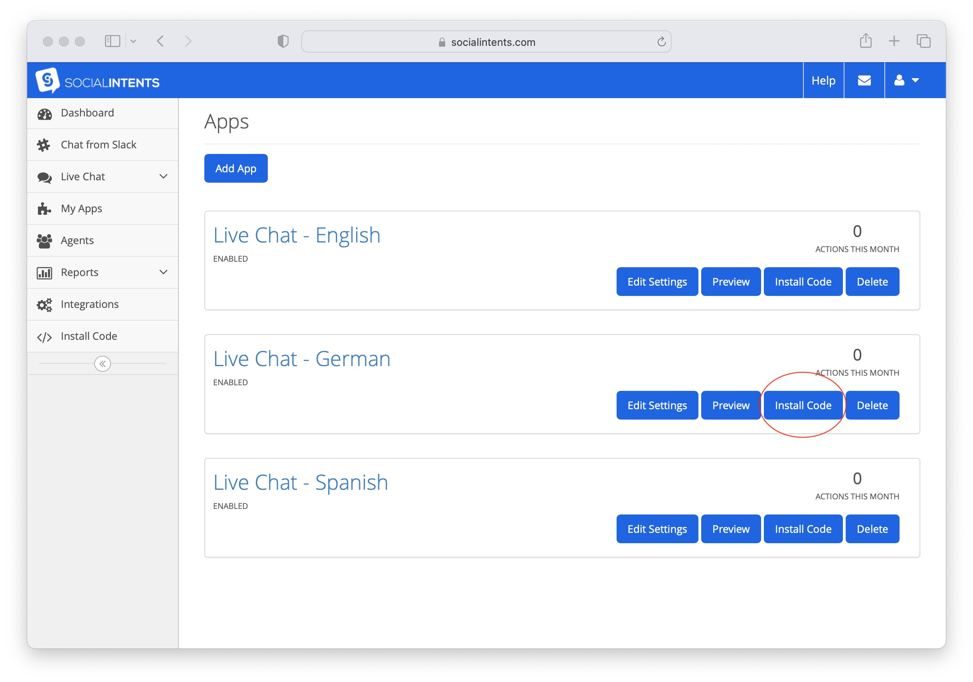Open Agents in the sidebar
The height and width of the screenshot is (682, 973).
tap(103, 240)
